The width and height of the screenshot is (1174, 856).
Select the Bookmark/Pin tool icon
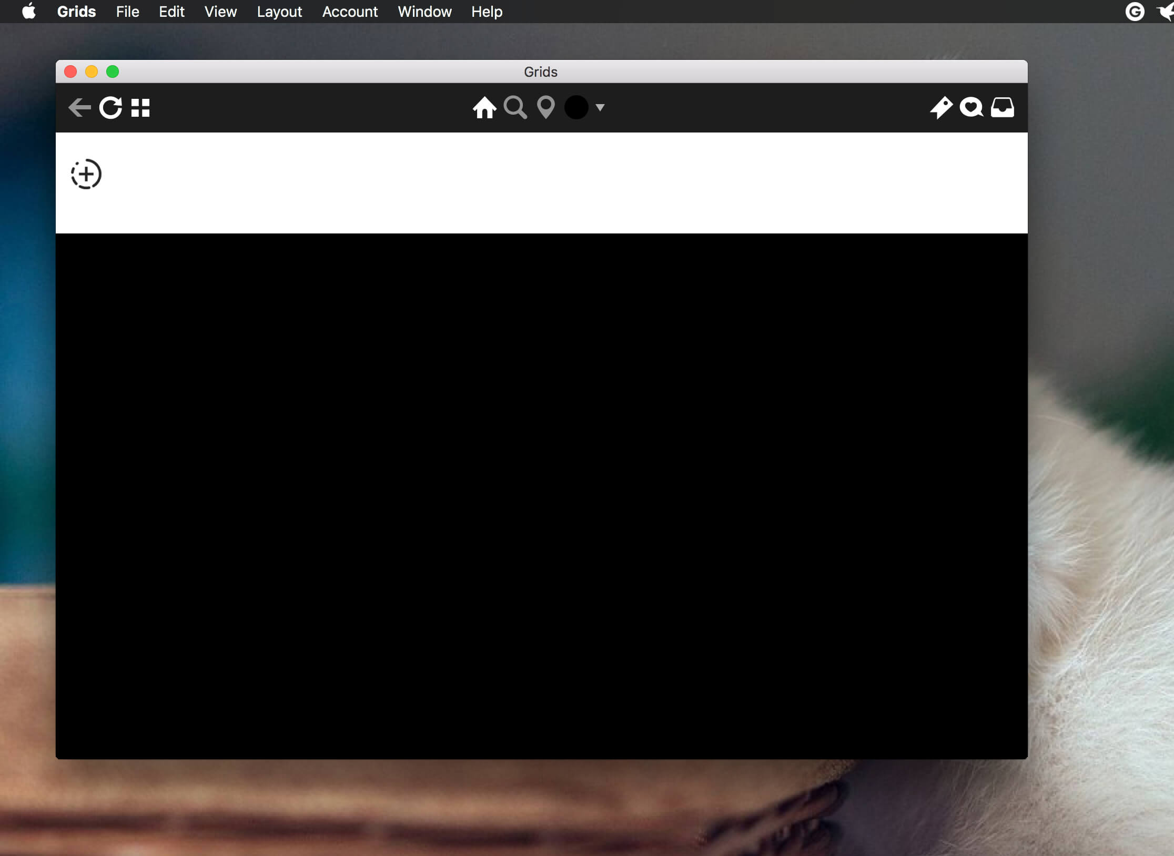[x=942, y=108]
